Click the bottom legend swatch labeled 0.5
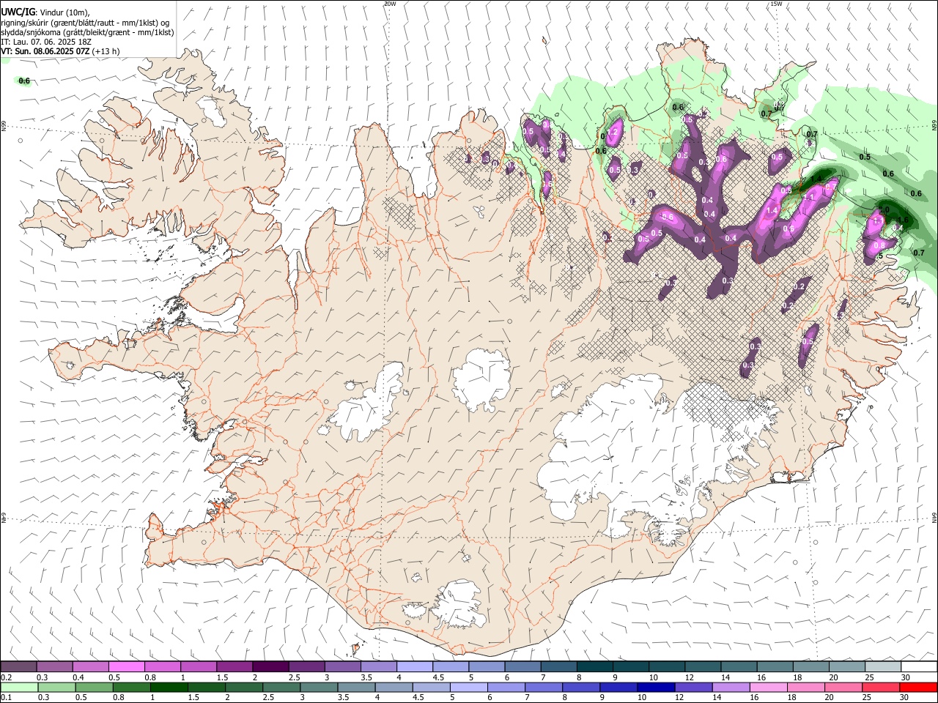 click(93, 688)
